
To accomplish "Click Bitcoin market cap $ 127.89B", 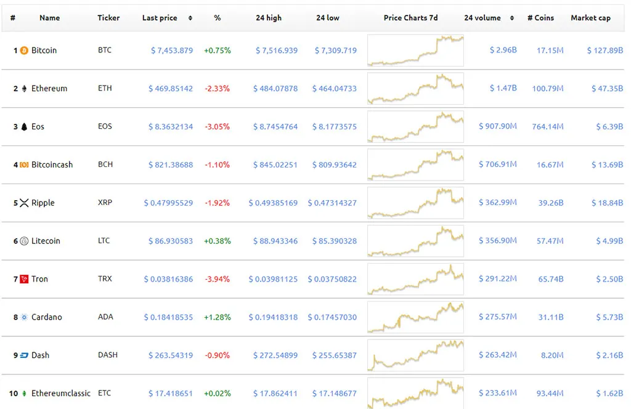I will pyautogui.click(x=605, y=51).
